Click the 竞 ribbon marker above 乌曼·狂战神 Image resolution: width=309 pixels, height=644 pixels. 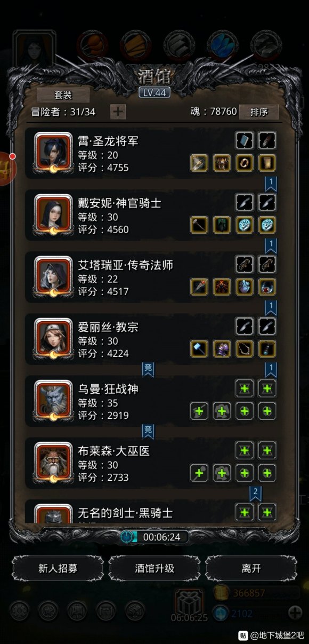click(x=148, y=369)
